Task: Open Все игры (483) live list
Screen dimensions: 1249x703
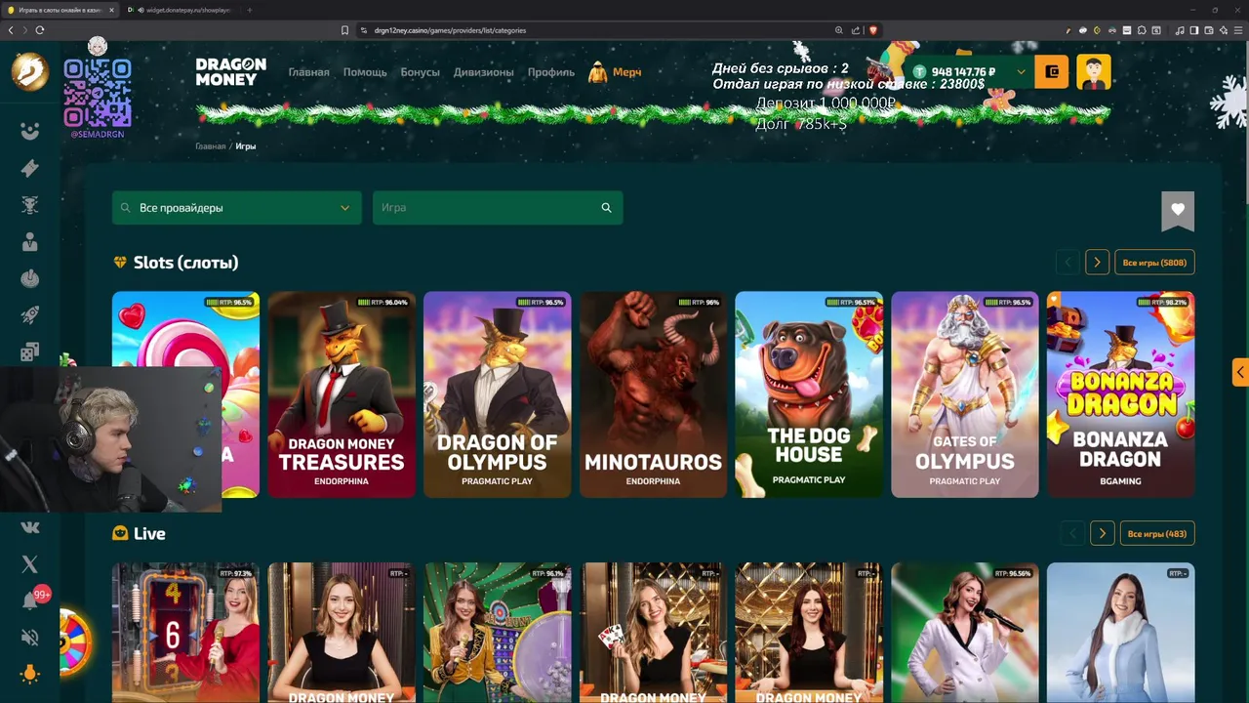Action: coord(1157,534)
